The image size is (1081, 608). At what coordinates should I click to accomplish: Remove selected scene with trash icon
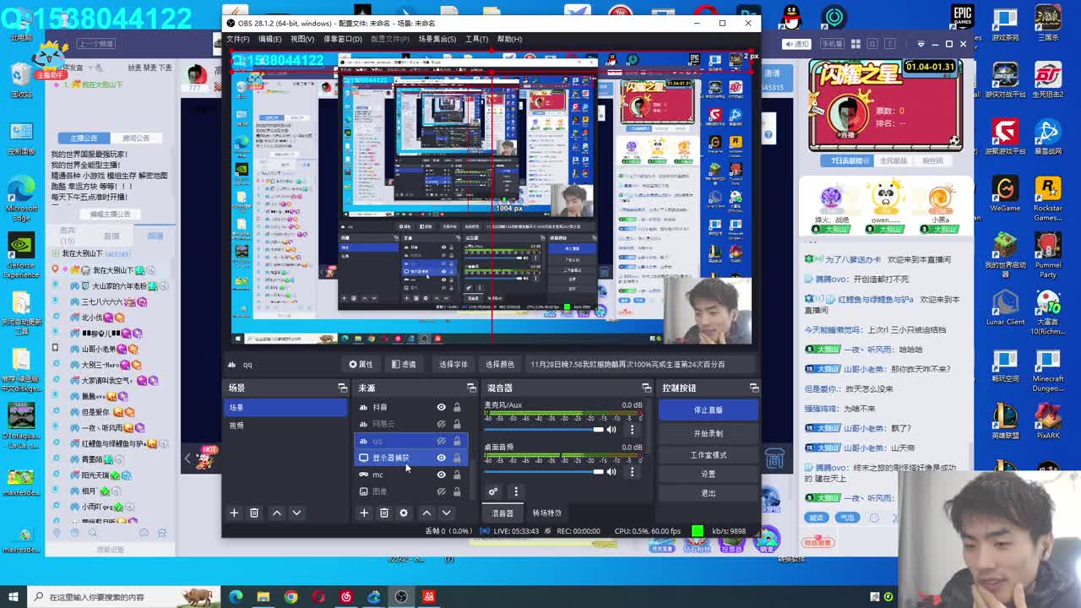[253, 513]
